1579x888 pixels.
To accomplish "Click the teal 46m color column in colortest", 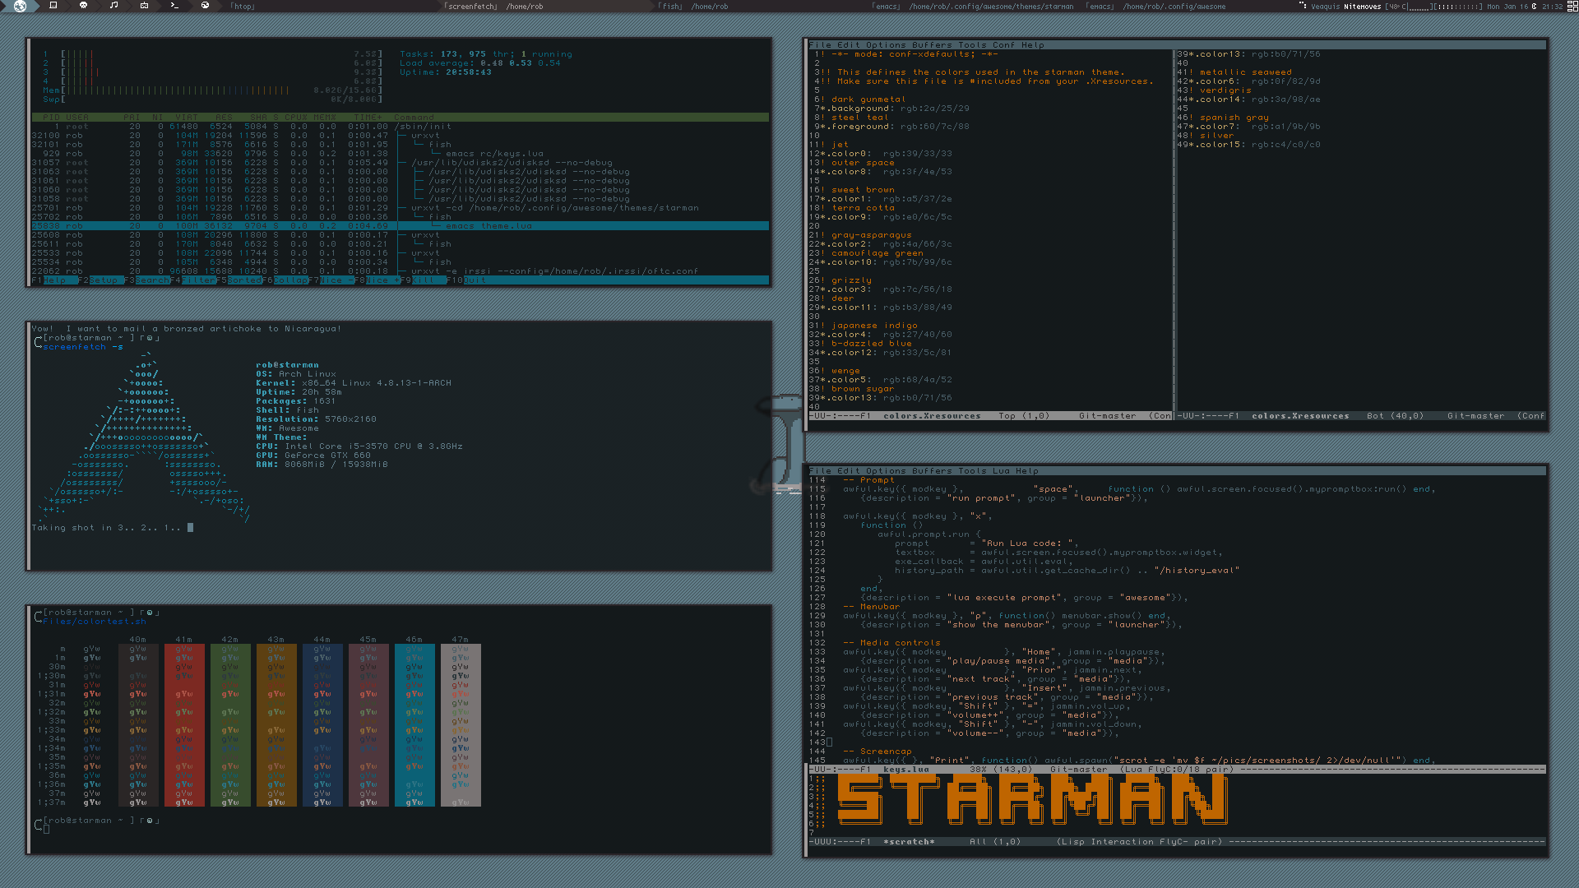I will click(x=414, y=724).
